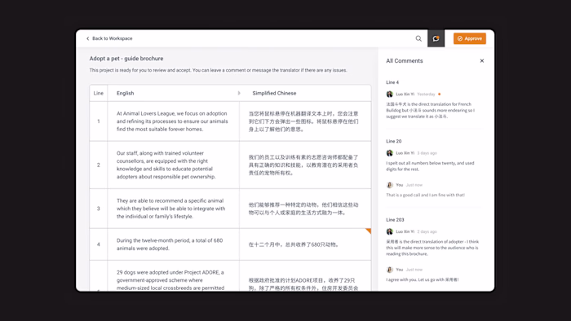Viewport: 571px width, 321px height.
Task: Close the All Comments panel
Action: 482,61
